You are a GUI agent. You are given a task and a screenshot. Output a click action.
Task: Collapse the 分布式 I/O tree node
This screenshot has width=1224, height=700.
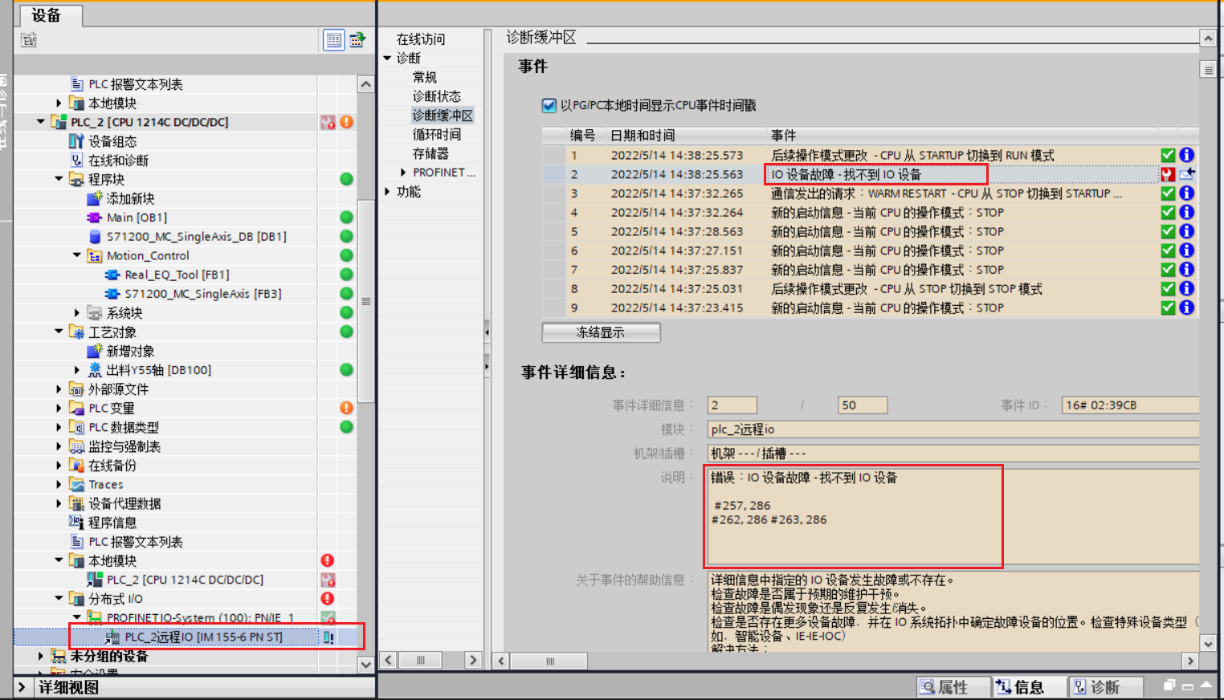[x=59, y=598]
